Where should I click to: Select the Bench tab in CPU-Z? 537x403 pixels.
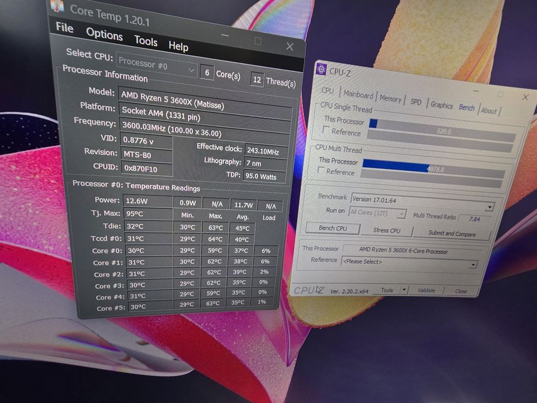[466, 107]
